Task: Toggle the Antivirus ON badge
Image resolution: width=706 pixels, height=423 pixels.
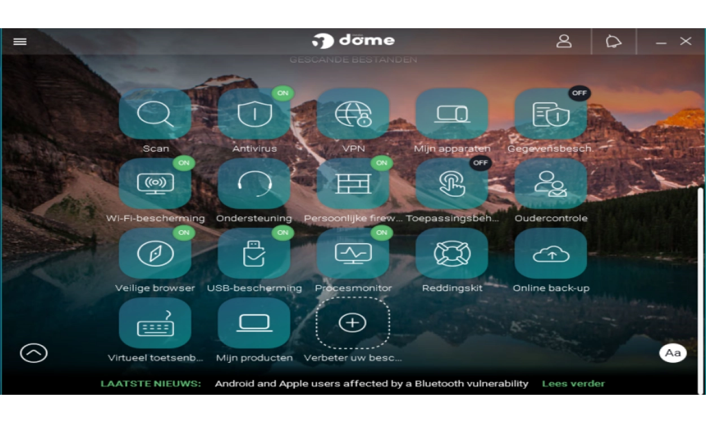Action: 283,93
